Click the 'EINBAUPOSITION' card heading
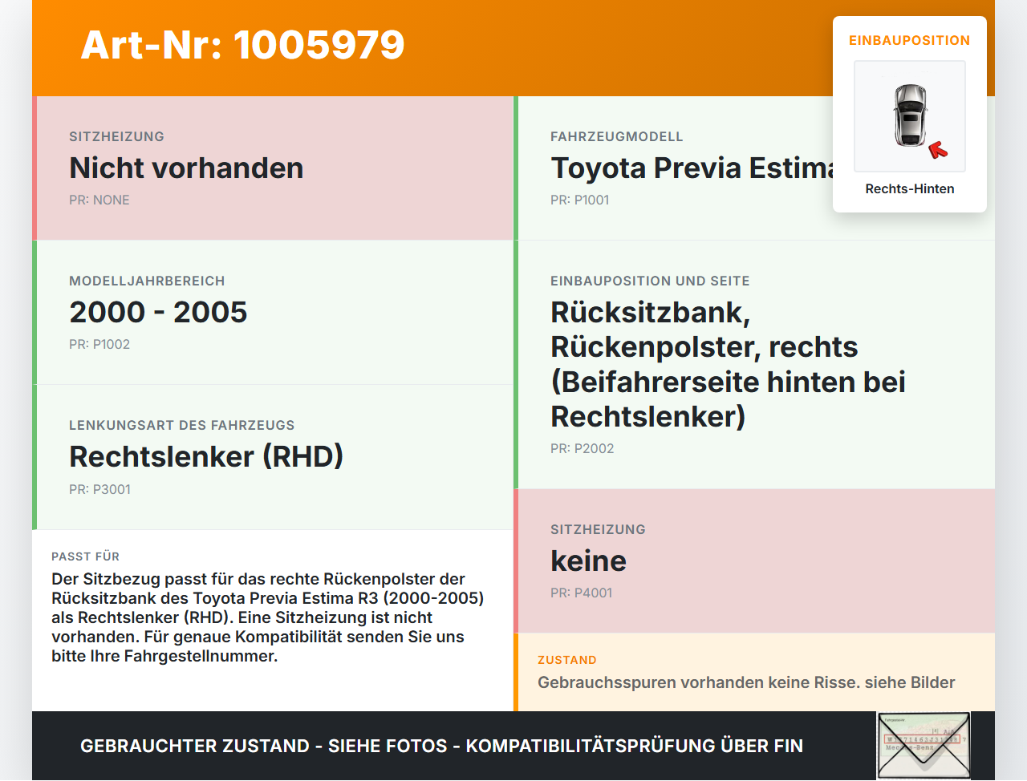Viewport: 1027px width, 781px height. (x=910, y=40)
